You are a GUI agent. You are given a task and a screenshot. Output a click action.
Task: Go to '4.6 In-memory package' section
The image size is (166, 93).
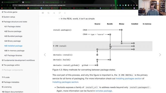pos(15,51)
